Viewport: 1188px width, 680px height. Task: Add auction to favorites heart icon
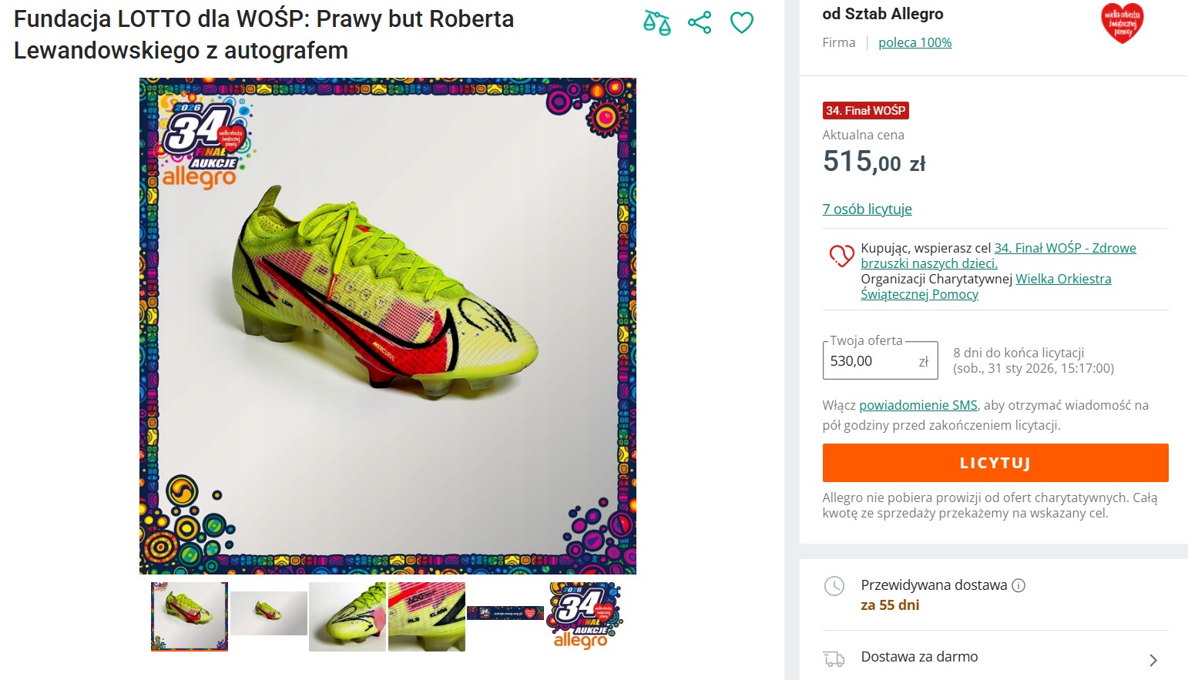tap(741, 23)
